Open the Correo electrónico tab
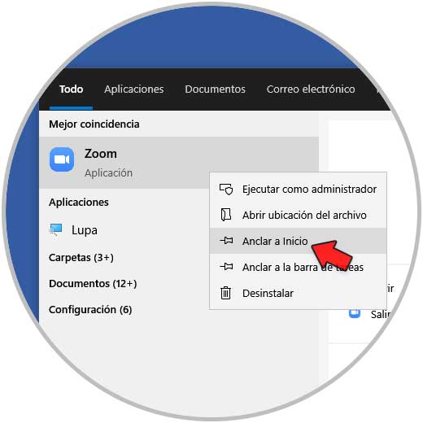Image resolution: width=423 pixels, height=423 pixels. click(x=311, y=89)
